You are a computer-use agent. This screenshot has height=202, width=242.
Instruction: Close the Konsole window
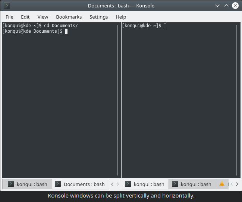[x=235, y=6]
